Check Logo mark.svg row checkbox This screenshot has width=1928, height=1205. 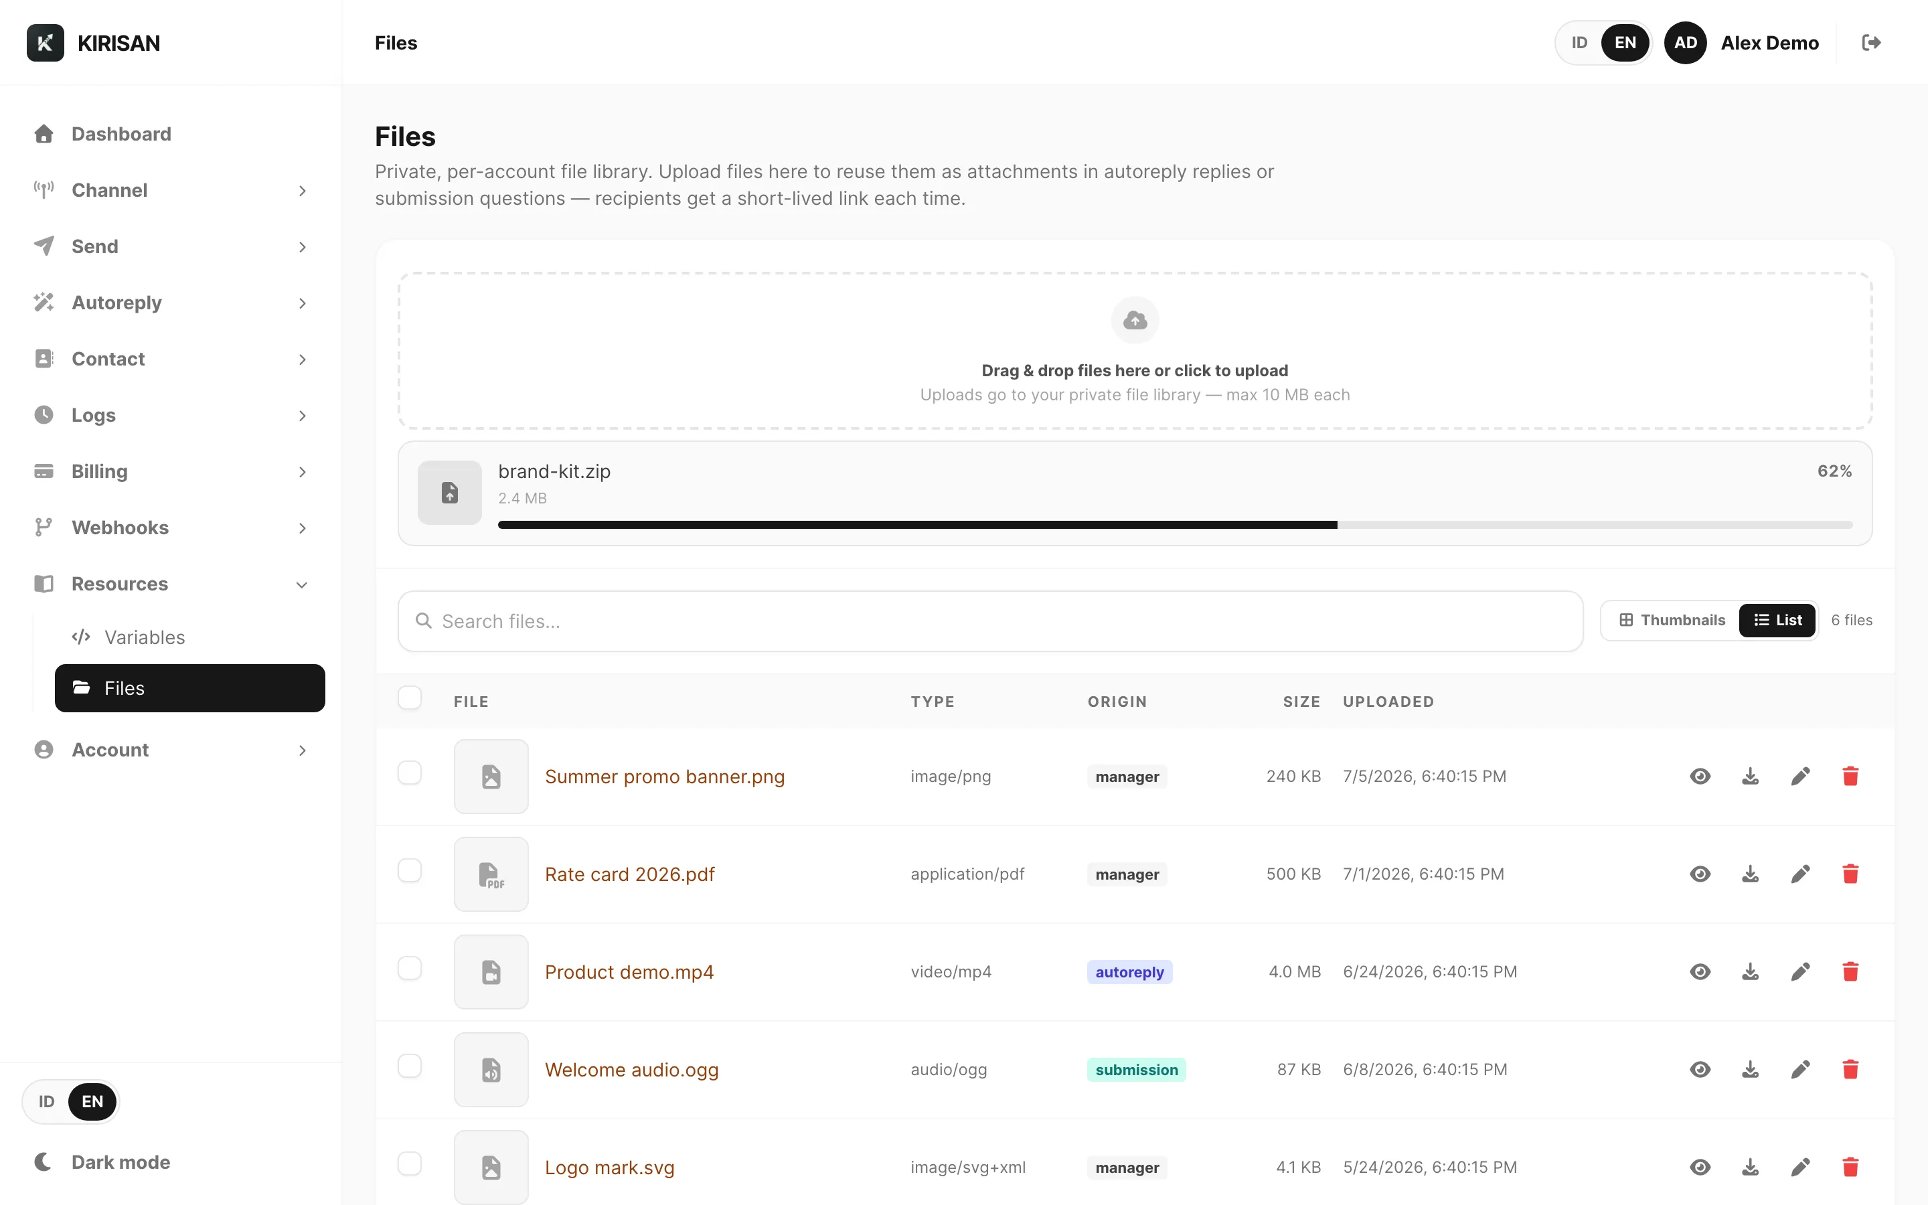point(410,1163)
